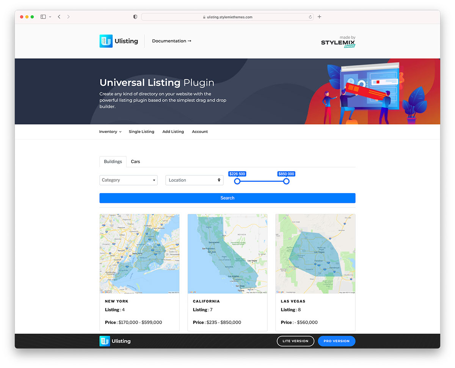Click the privacy shield icon
The width and height of the screenshot is (455, 368).
pyautogui.click(x=135, y=17)
